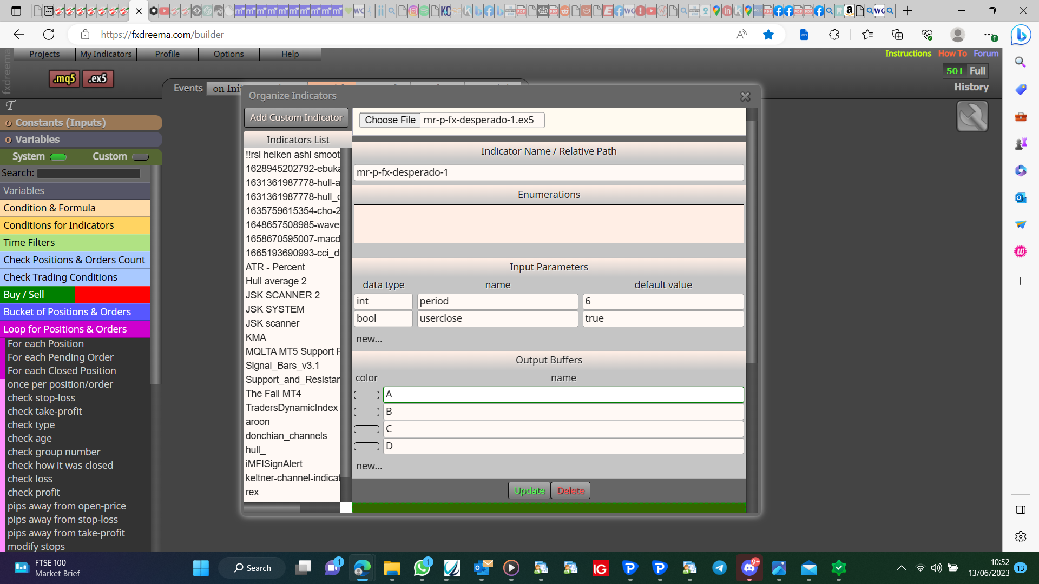1039x584 pixels.
Task: Click the color swatch for buffer C
Action: [366, 429]
